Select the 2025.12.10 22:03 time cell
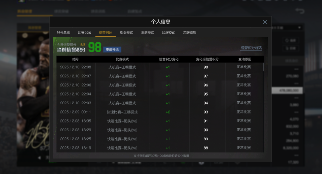The height and width of the screenshot is (174, 322). pyautogui.click(x=76, y=103)
